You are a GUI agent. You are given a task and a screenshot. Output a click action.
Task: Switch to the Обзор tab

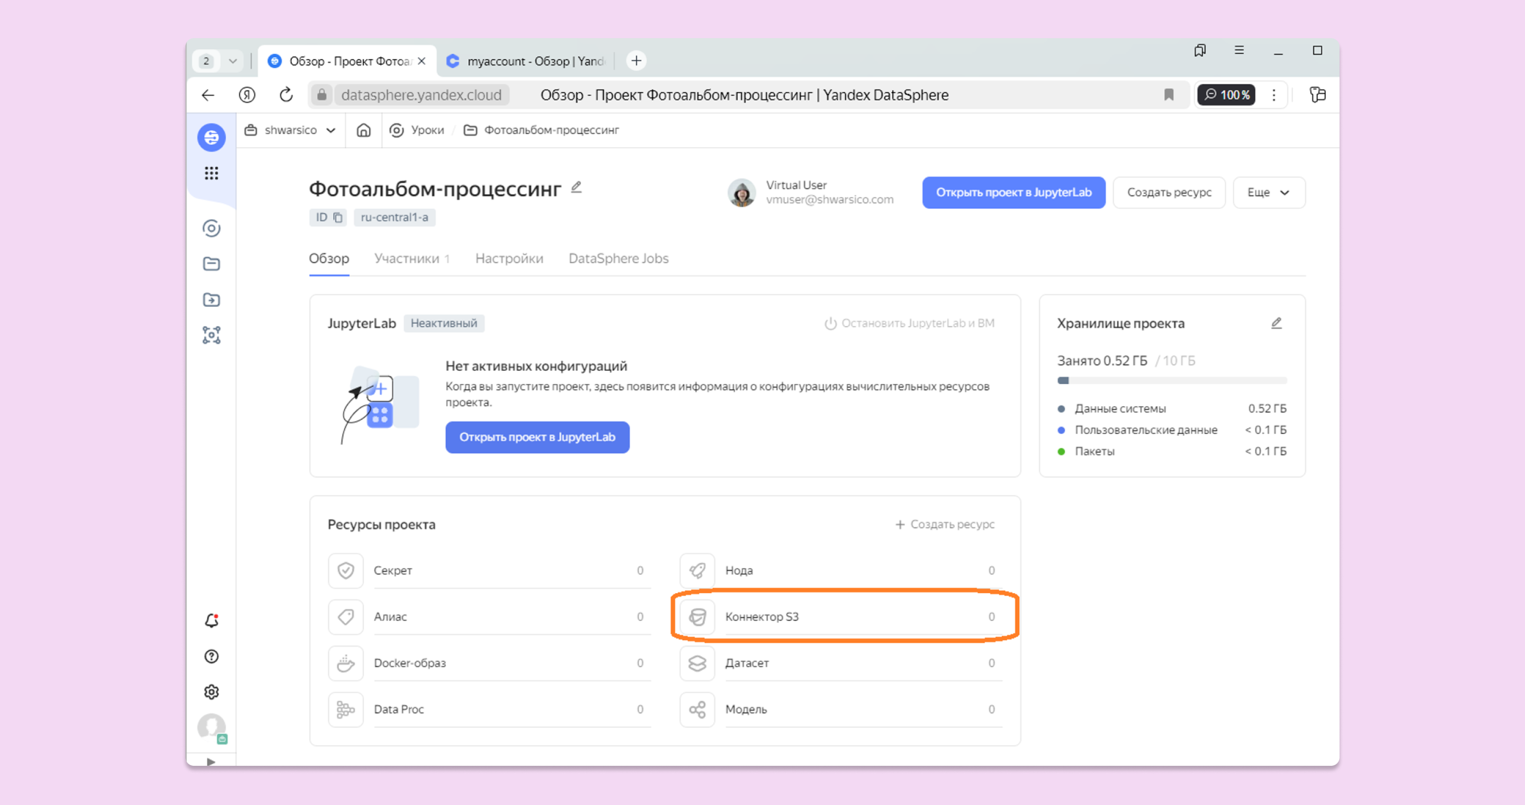coord(329,258)
